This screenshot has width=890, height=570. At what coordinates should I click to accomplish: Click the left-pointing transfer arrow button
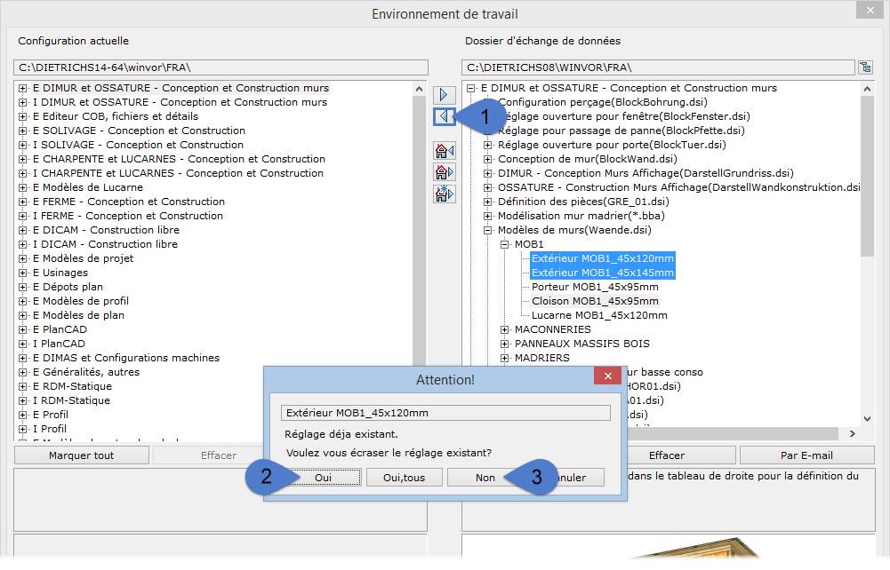point(444,116)
